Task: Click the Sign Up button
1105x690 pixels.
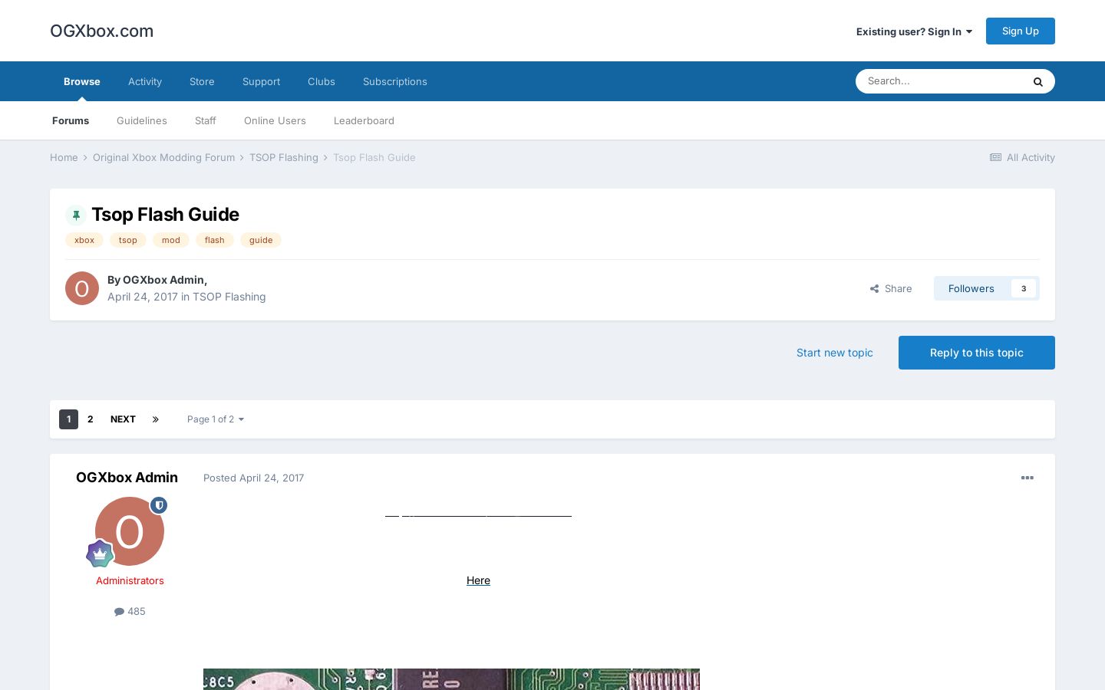Action: click(x=1021, y=31)
